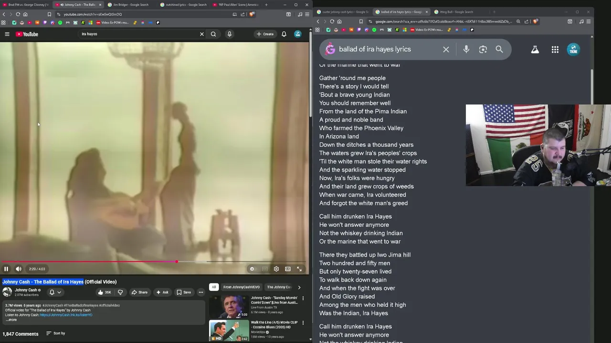The height and width of the screenshot is (343, 611).
Task: Select the 'All' recommendations chip
Action: pyautogui.click(x=214, y=287)
